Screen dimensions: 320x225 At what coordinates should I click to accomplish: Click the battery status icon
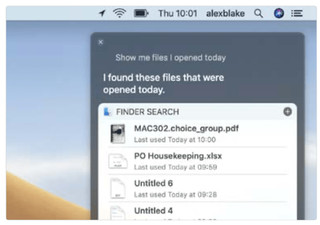point(141,14)
